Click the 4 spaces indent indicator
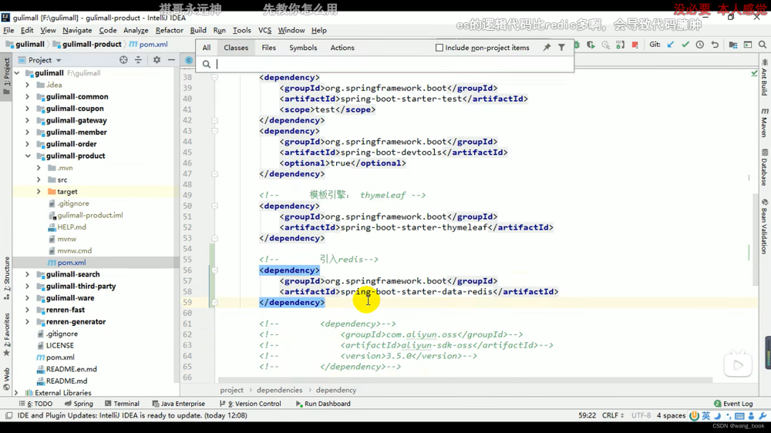The image size is (771, 433). tap(671, 416)
